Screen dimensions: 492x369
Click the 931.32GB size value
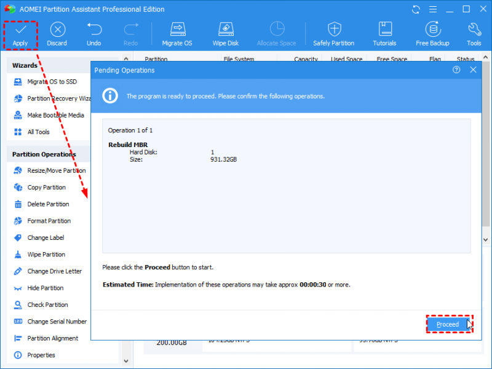point(224,160)
